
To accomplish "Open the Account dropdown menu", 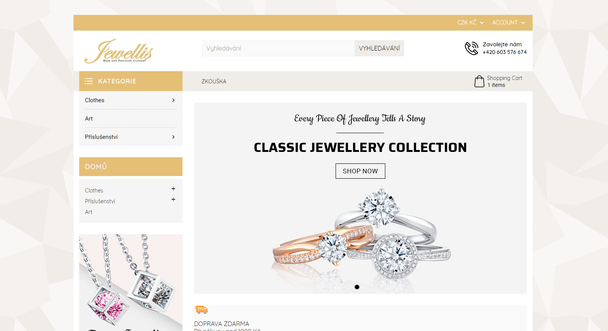I will point(509,23).
